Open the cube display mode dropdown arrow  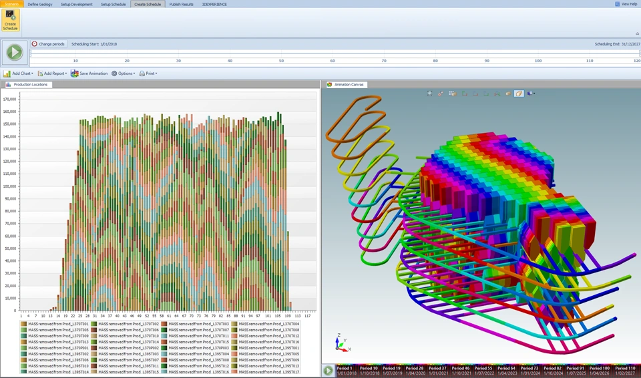(534, 93)
